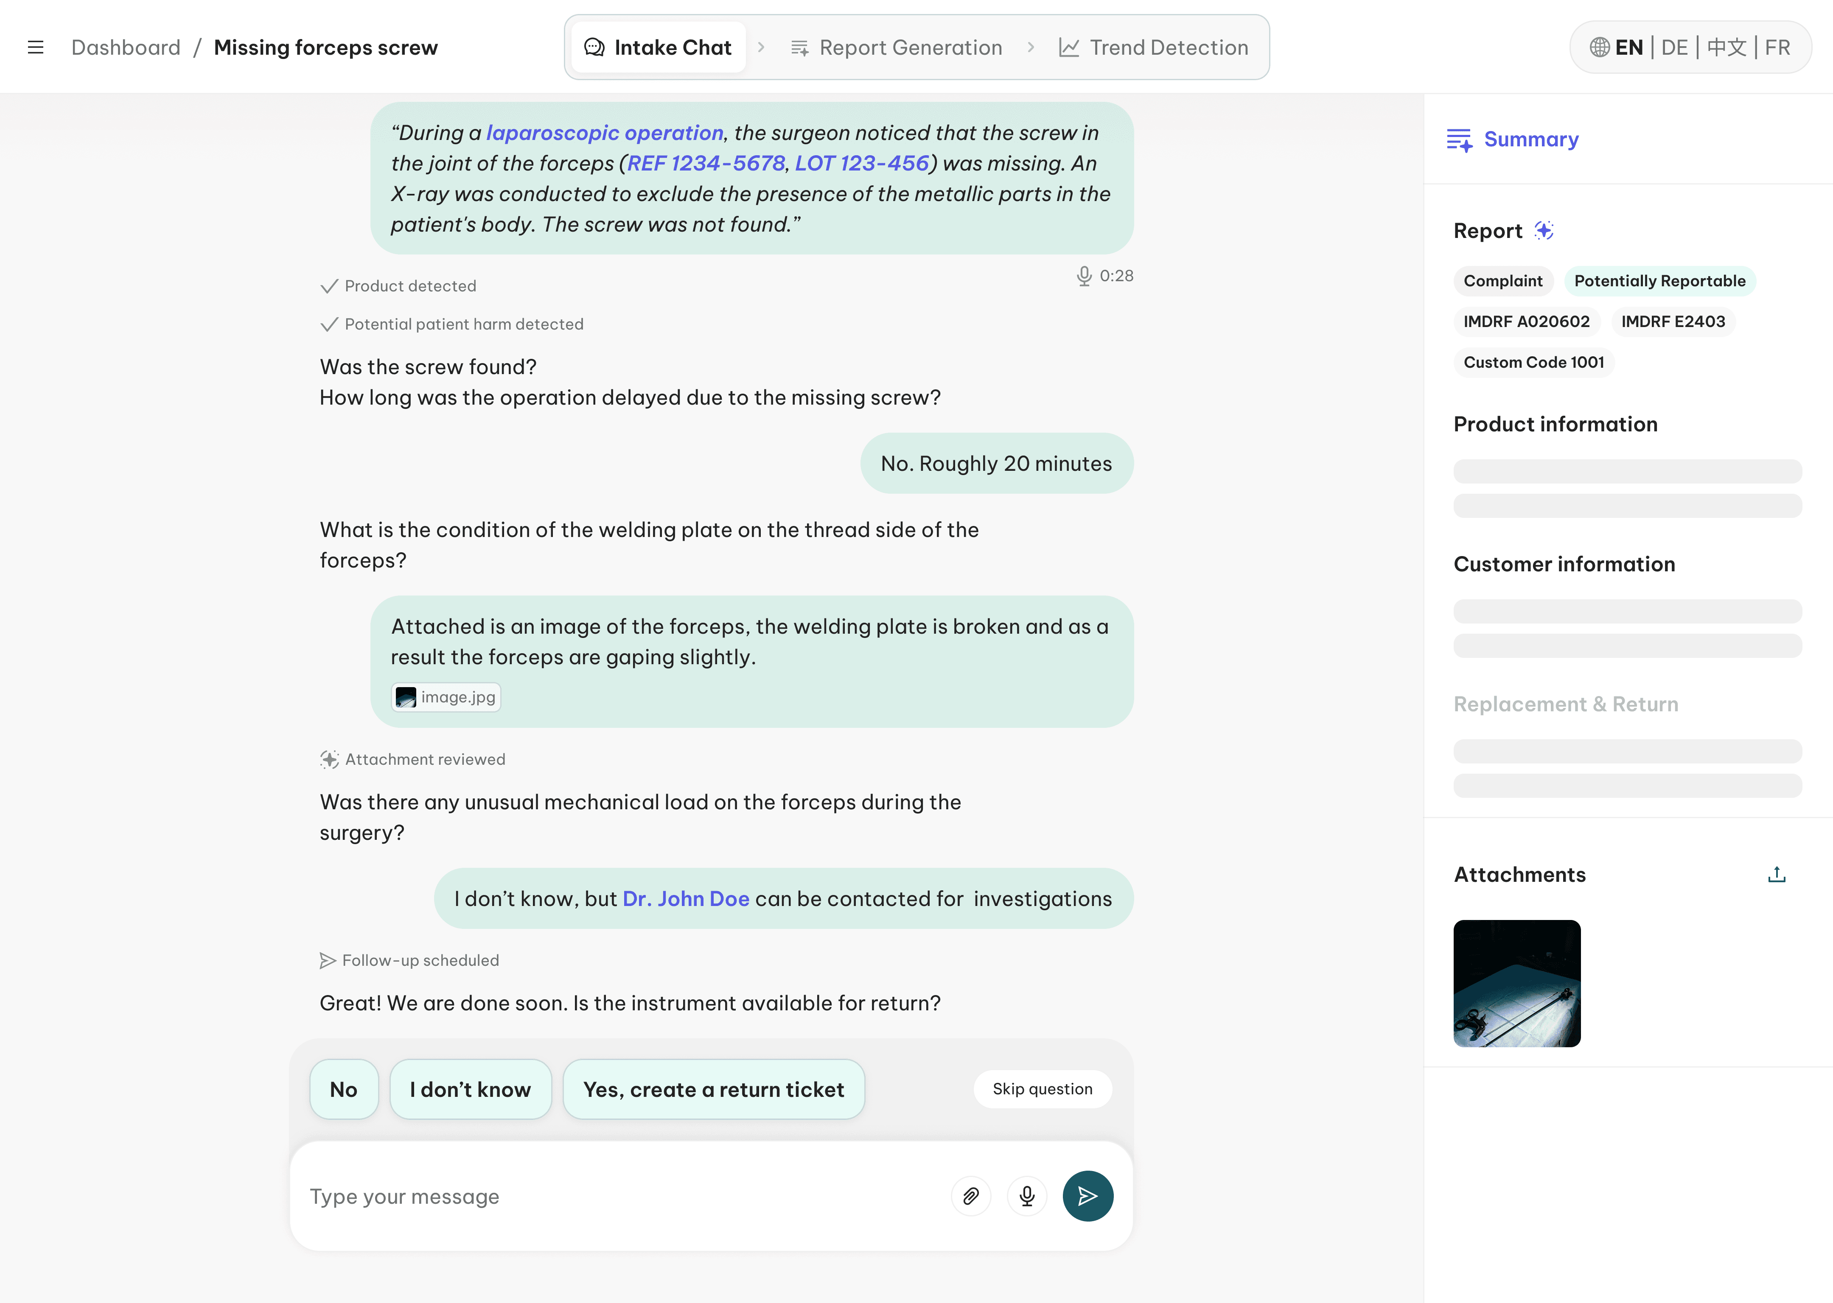Click the AI sparkle icon next to Report
The height and width of the screenshot is (1303, 1833).
tap(1544, 231)
